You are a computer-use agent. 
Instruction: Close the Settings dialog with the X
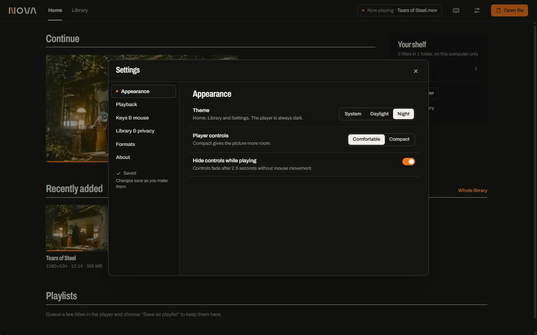(416, 71)
